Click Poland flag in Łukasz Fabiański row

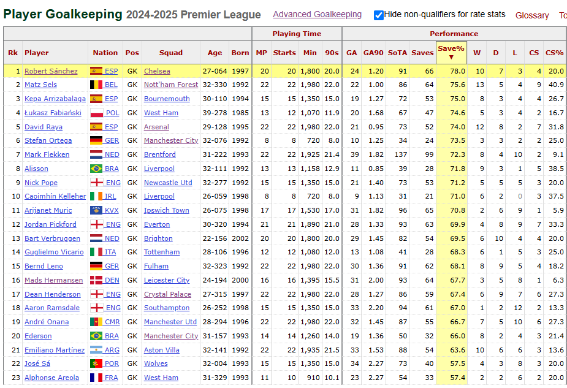(96, 113)
